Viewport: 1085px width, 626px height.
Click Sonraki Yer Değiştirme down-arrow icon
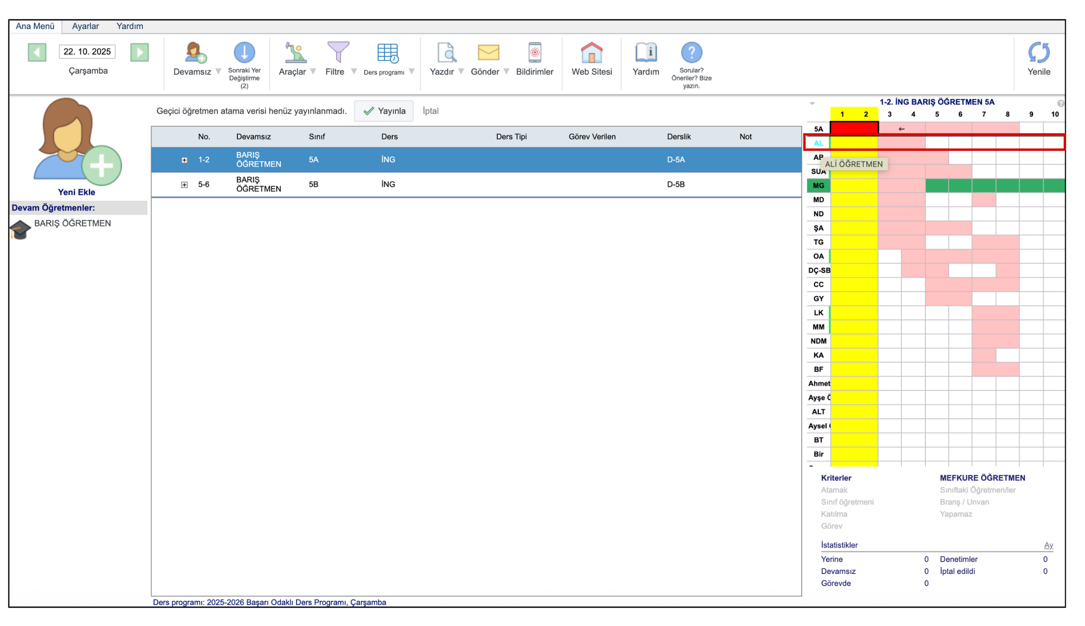coord(244,53)
